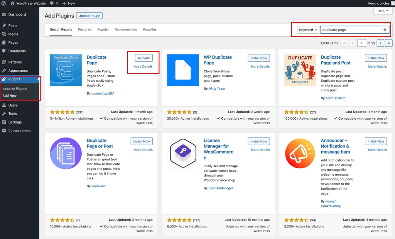Click the Duplicate Page plugin icon
This screenshot has width=395, height=239.
66,70
